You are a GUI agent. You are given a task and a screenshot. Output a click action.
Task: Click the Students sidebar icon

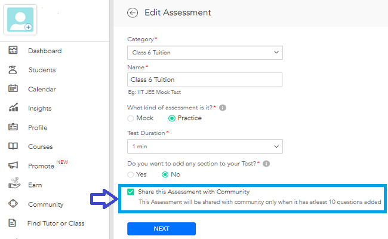[13, 70]
